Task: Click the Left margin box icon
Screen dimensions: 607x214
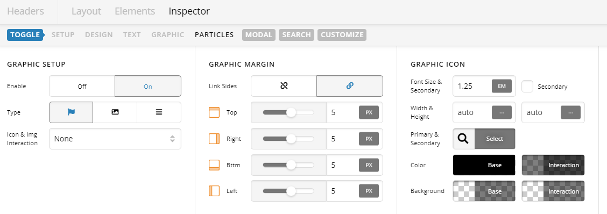Action: pos(214,191)
